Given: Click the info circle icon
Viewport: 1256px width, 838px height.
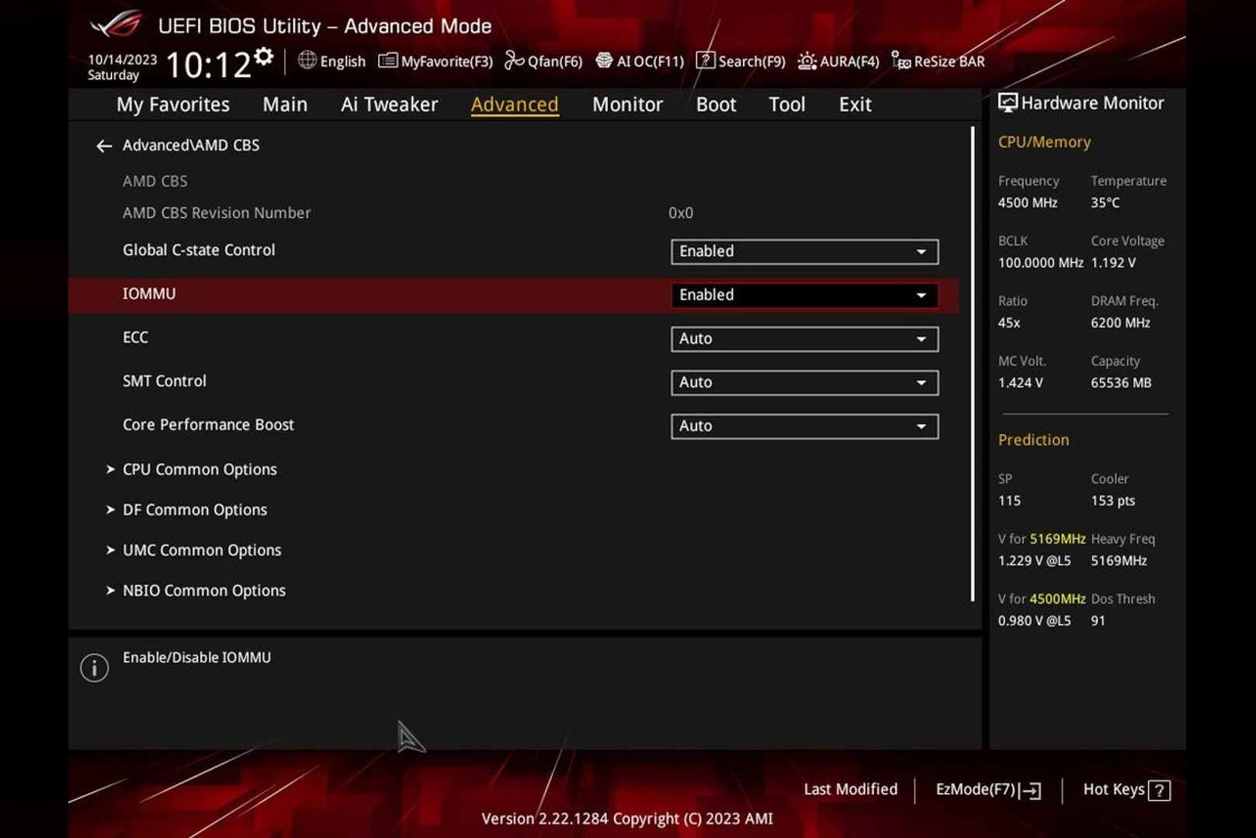Looking at the screenshot, I should coord(95,667).
